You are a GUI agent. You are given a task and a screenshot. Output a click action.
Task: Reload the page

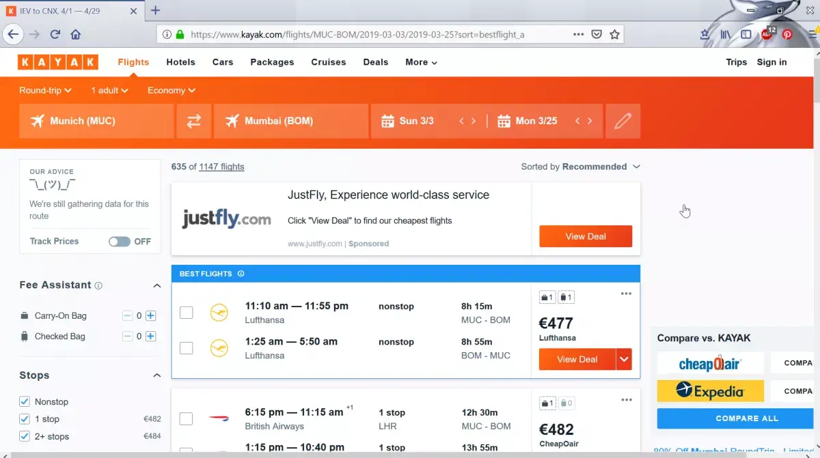pos(55,34)
